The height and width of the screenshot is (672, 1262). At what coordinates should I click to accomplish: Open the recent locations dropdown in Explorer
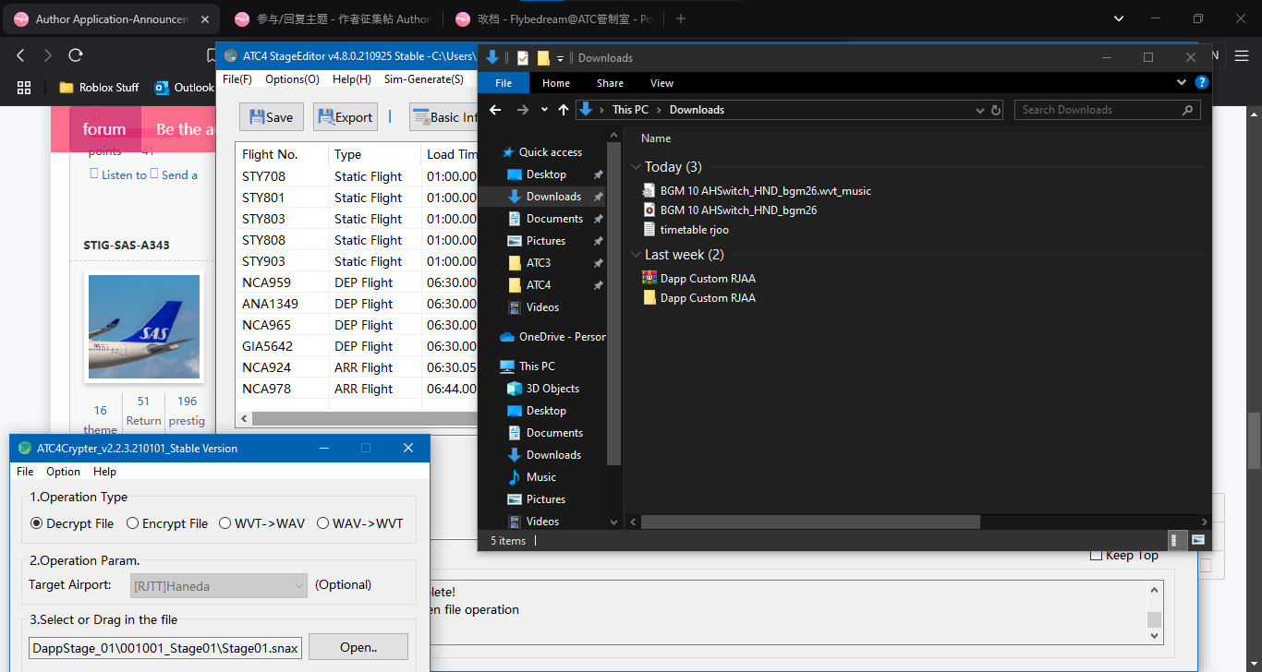click(x=544, y=110)
